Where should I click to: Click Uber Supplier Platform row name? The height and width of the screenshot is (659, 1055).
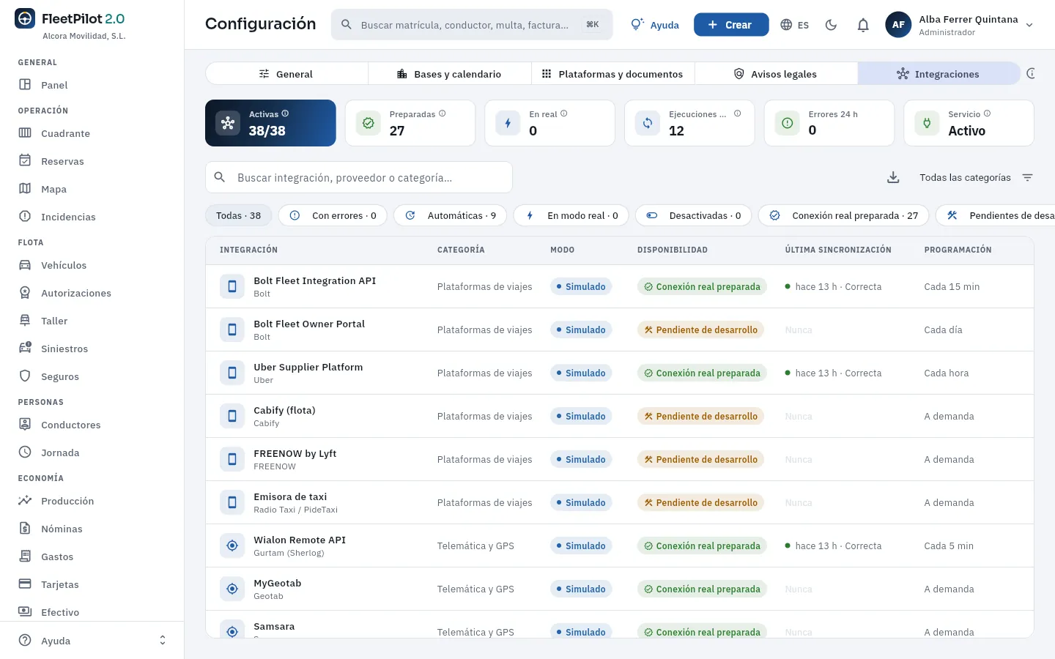308,367
